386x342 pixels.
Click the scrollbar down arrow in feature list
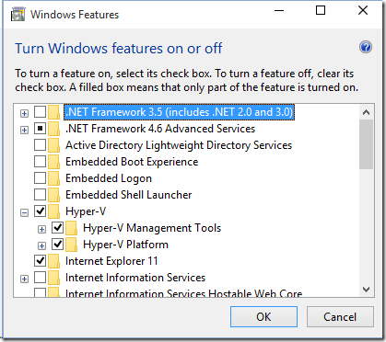coord(366,290)
